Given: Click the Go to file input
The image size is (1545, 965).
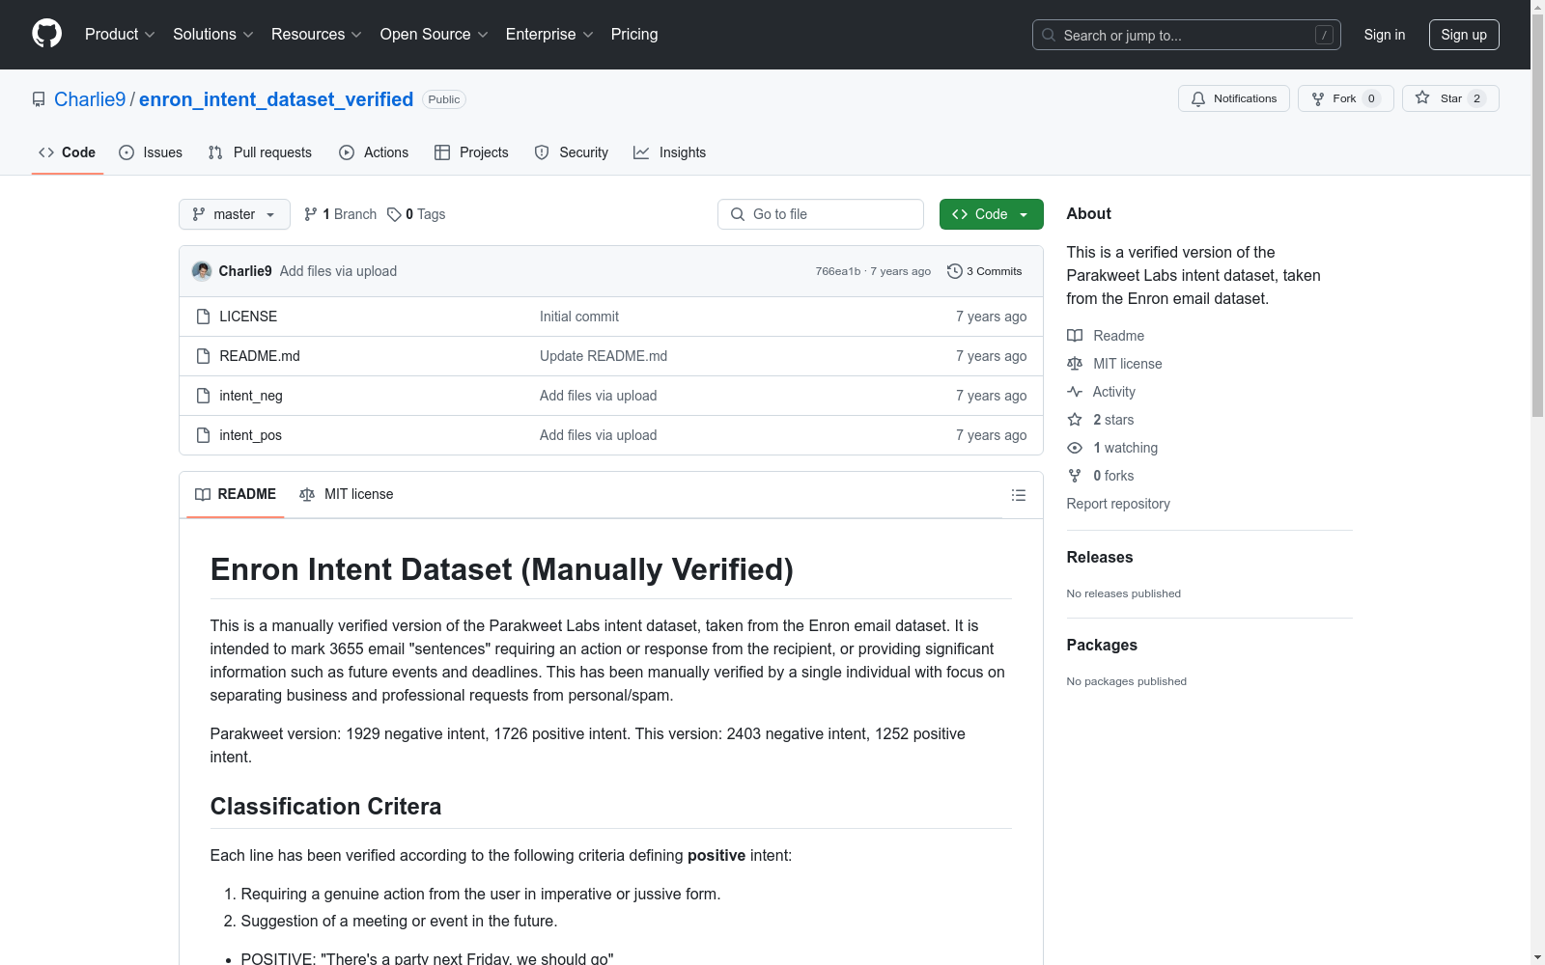Looking at the screenshot, I should [x=821, y=214].
